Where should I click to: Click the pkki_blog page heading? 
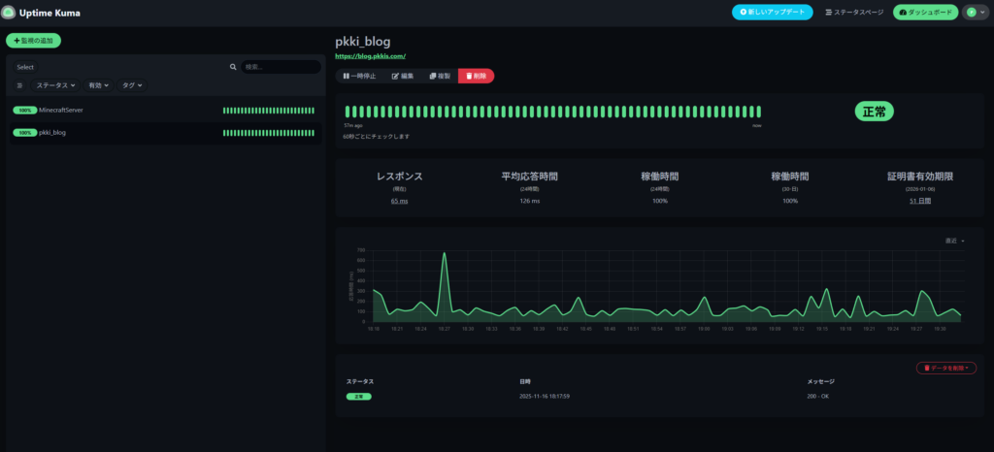tap(363, 42)
